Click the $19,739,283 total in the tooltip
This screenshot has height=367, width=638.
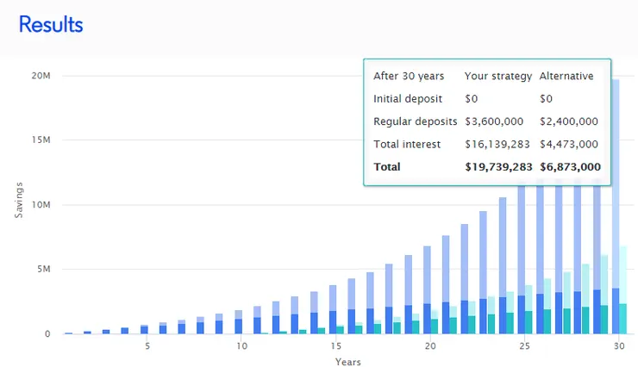coord(497,166)
